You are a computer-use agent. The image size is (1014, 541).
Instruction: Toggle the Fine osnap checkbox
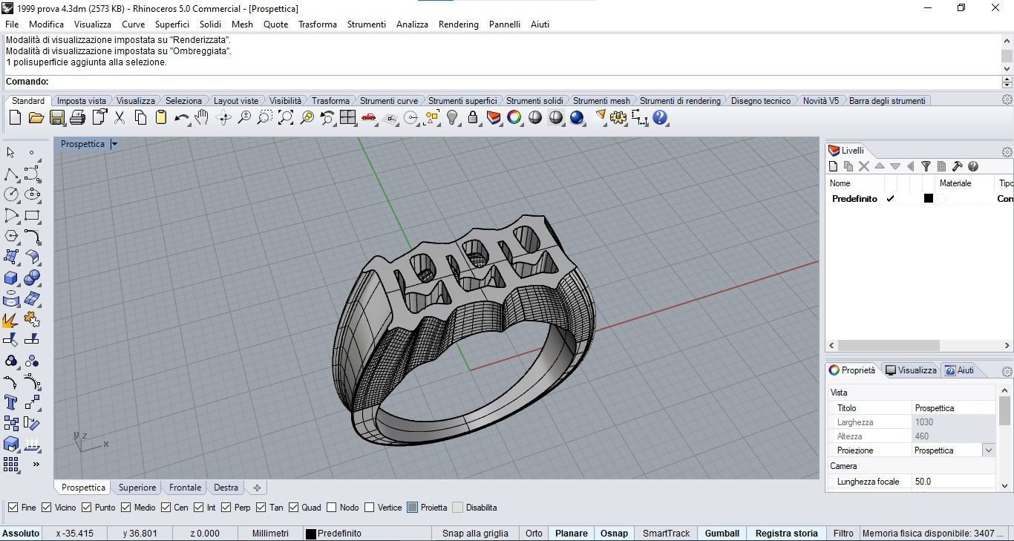(13, 508)
